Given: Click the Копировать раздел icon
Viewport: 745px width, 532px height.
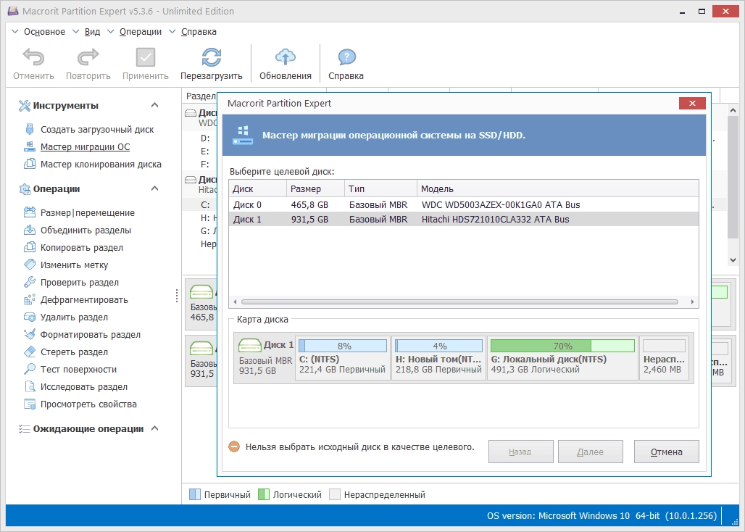Looking at the screenshot, I should tap(30, 247).
